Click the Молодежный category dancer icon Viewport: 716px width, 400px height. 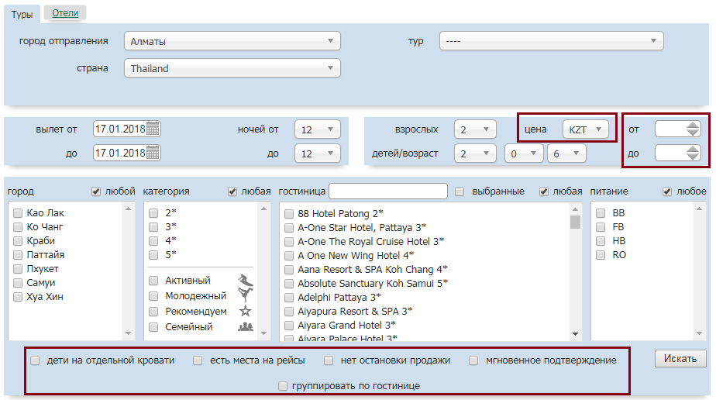point(246,295)
